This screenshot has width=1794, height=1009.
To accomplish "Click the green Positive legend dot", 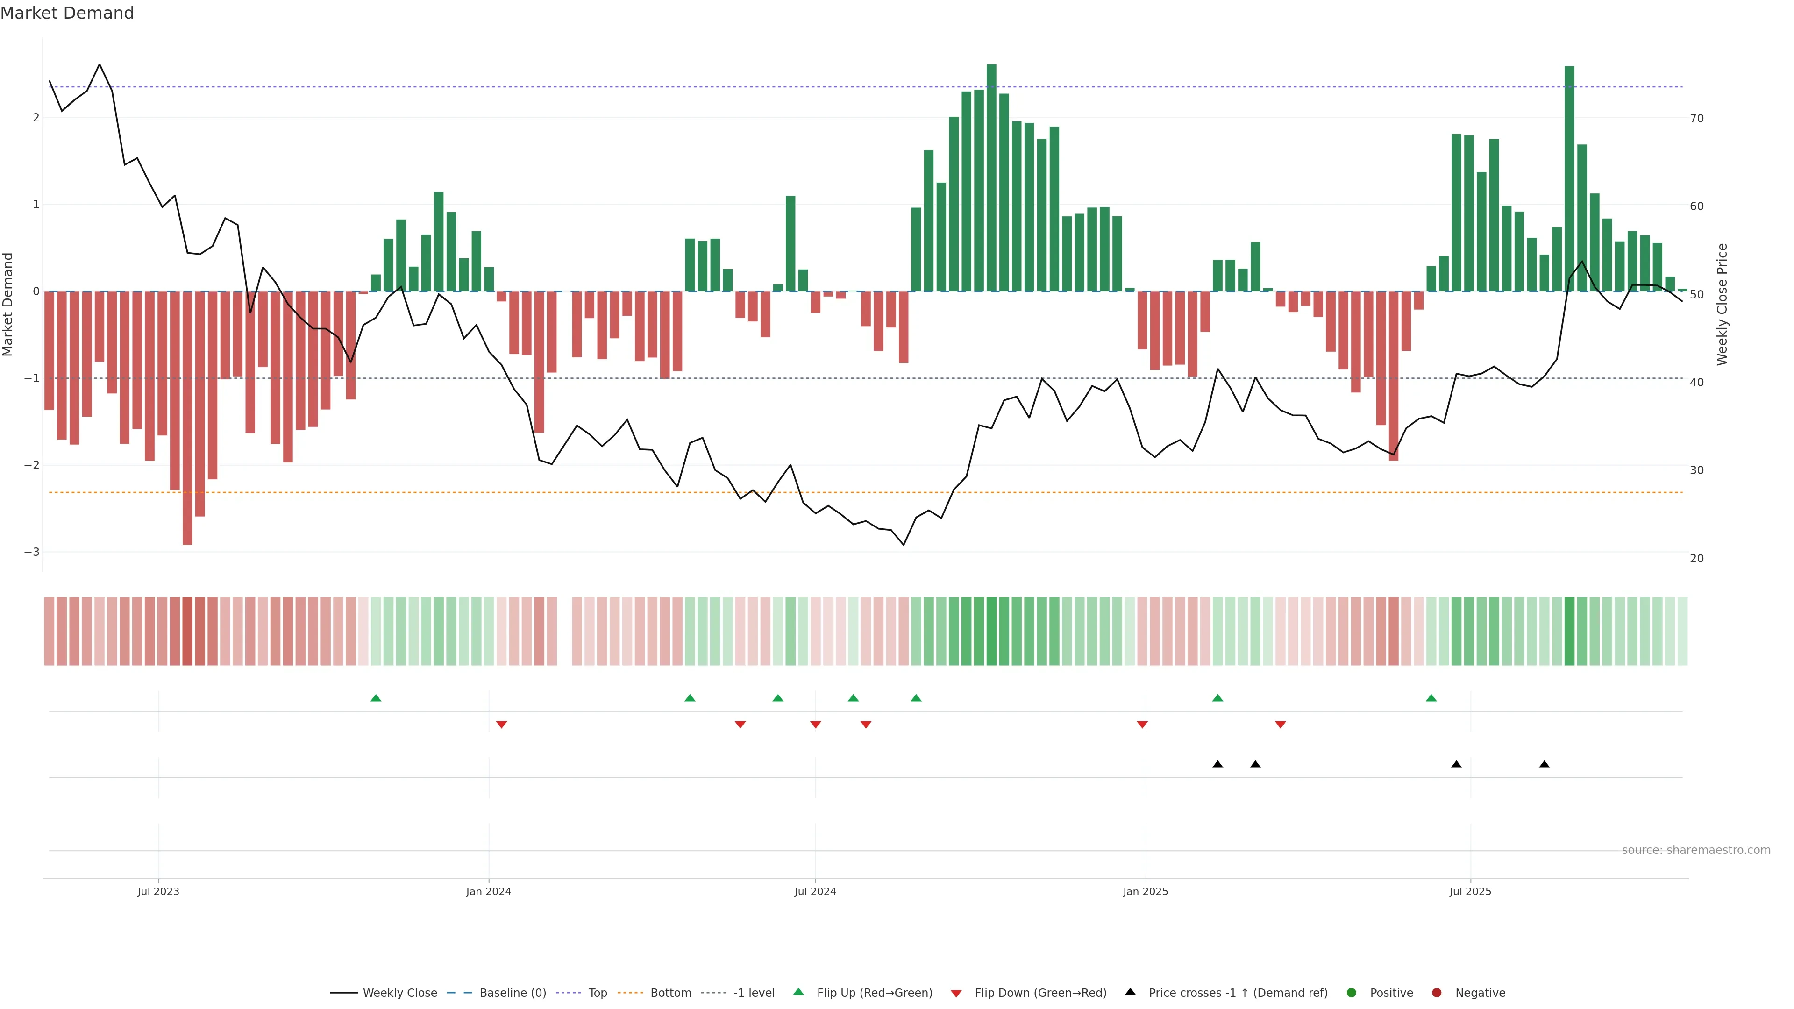I will point(1351,992).
